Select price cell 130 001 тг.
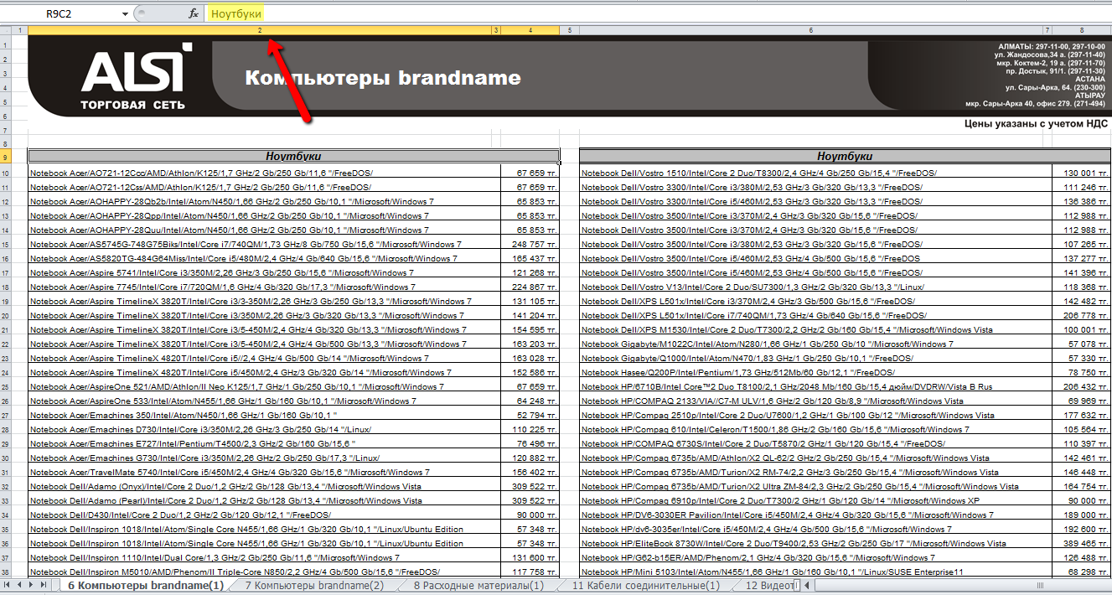 click(x=1081, y=173)
